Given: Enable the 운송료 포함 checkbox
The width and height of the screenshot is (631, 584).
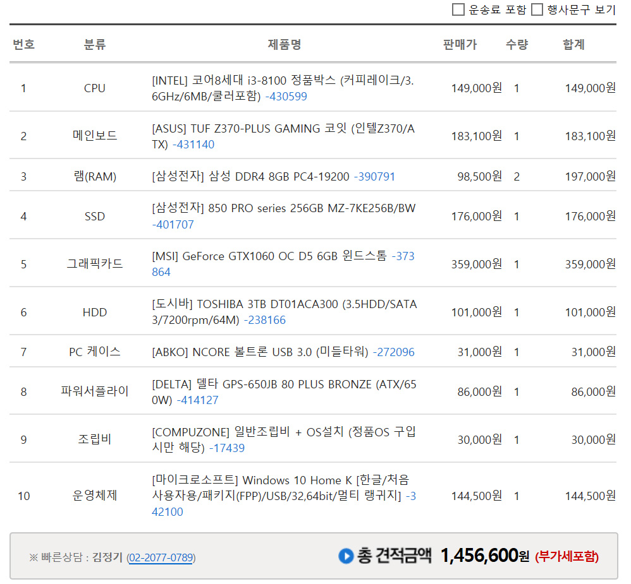Looking at the screenshot, I should (x=458, y=9).
